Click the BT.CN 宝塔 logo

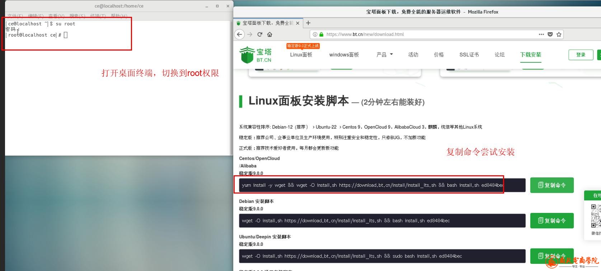(255, 55)
